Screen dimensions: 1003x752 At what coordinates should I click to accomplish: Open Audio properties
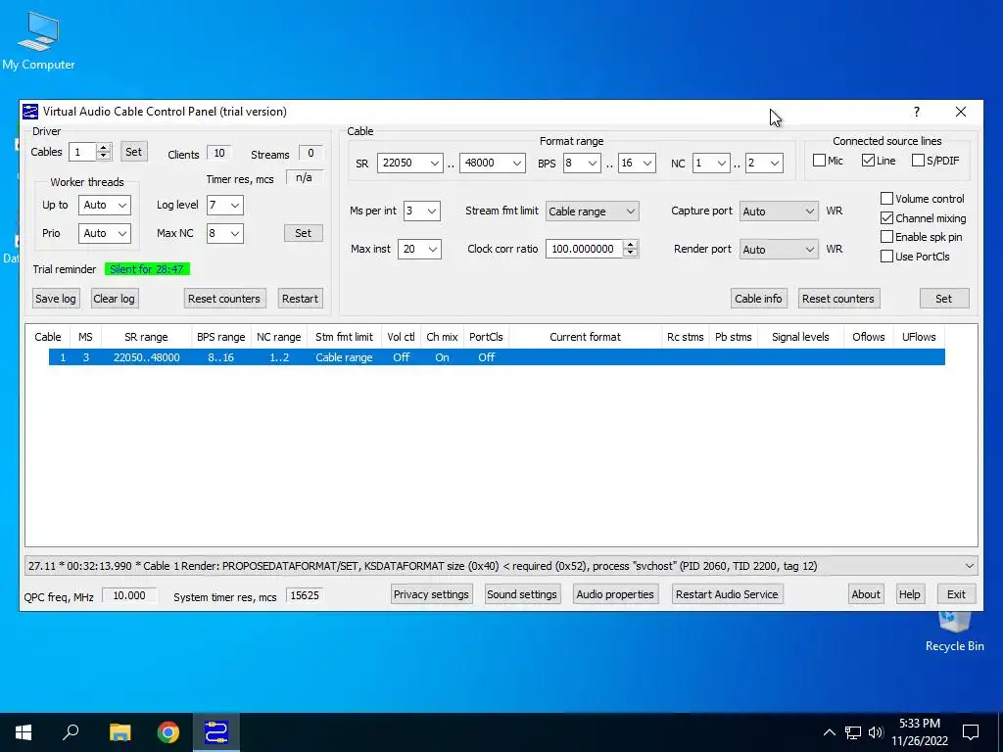615,594
